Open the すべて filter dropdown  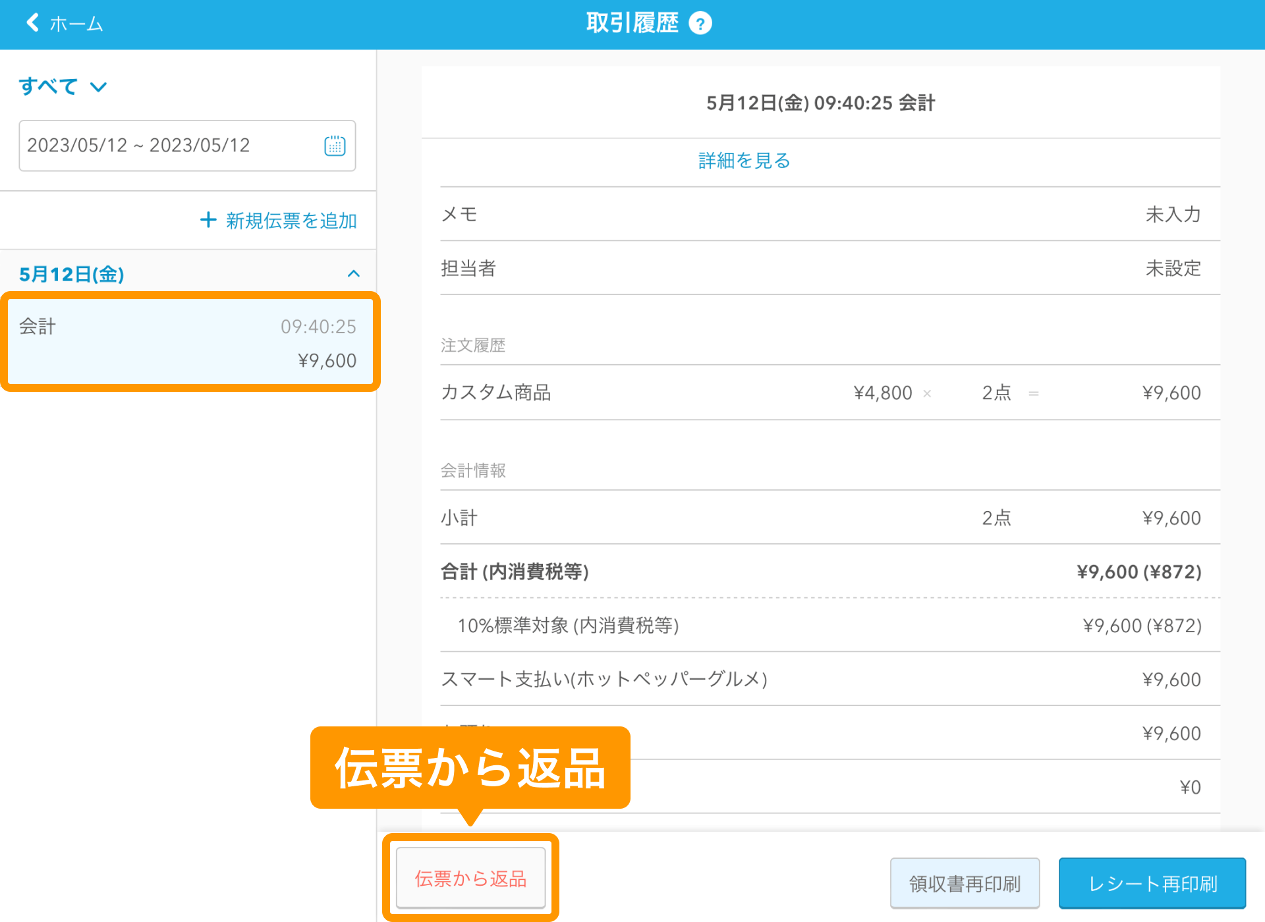tap(63, 86)
